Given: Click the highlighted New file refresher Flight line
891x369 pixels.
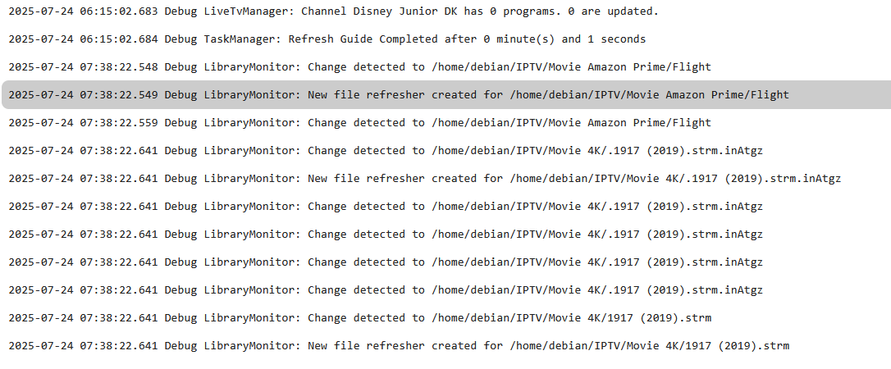Looking at the screenshot, I should coord(399,95).
